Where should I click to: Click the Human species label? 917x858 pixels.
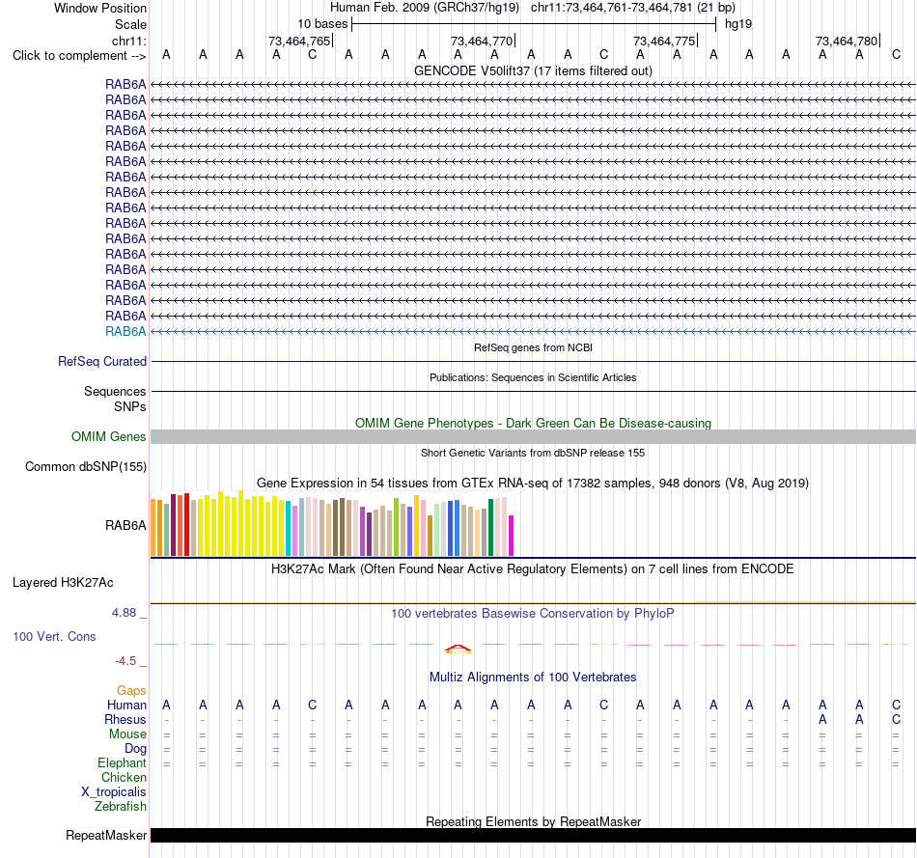click(x=126, y=706)
